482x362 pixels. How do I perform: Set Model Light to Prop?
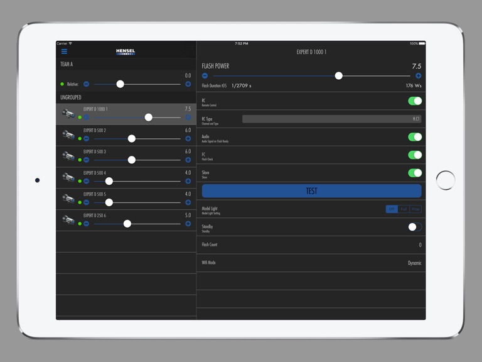pos(415,209)
